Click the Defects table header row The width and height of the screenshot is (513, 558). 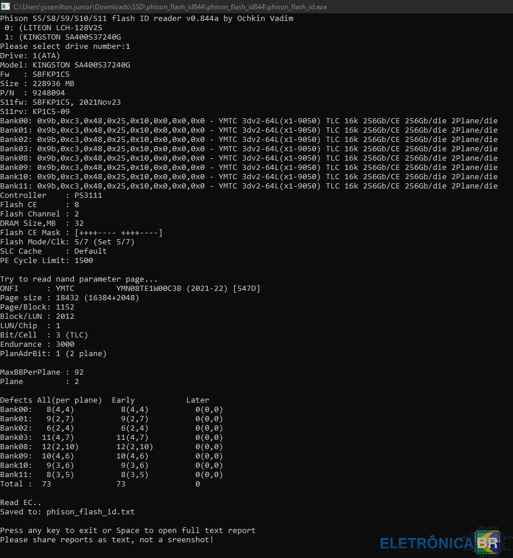tap(105, 400)
